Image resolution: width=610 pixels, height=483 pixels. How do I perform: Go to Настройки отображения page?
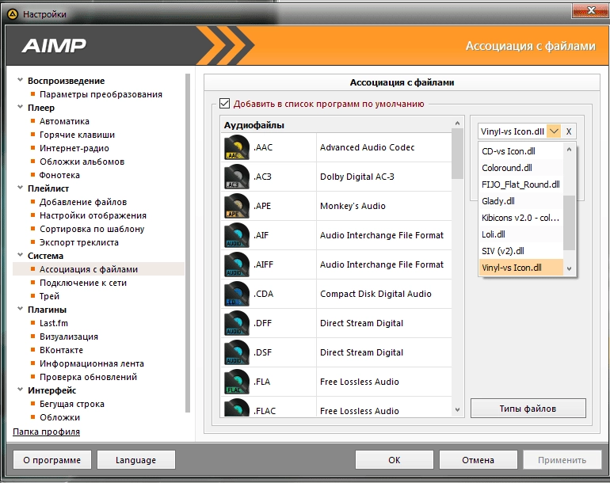point(93,215)
